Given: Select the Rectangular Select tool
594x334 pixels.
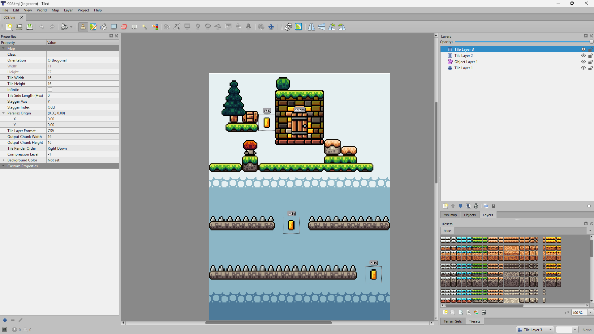Looking at the screenshot, I should pos(134,27).
